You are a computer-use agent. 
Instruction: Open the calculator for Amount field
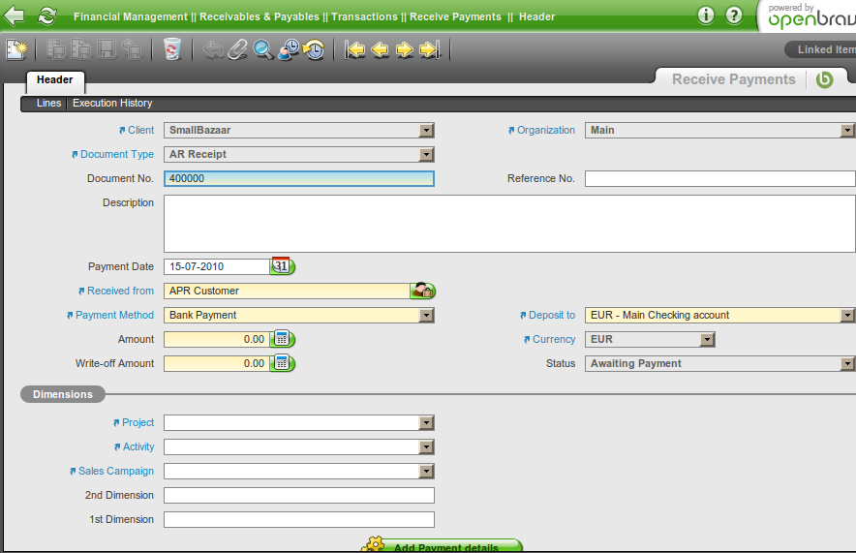[283, 339]
